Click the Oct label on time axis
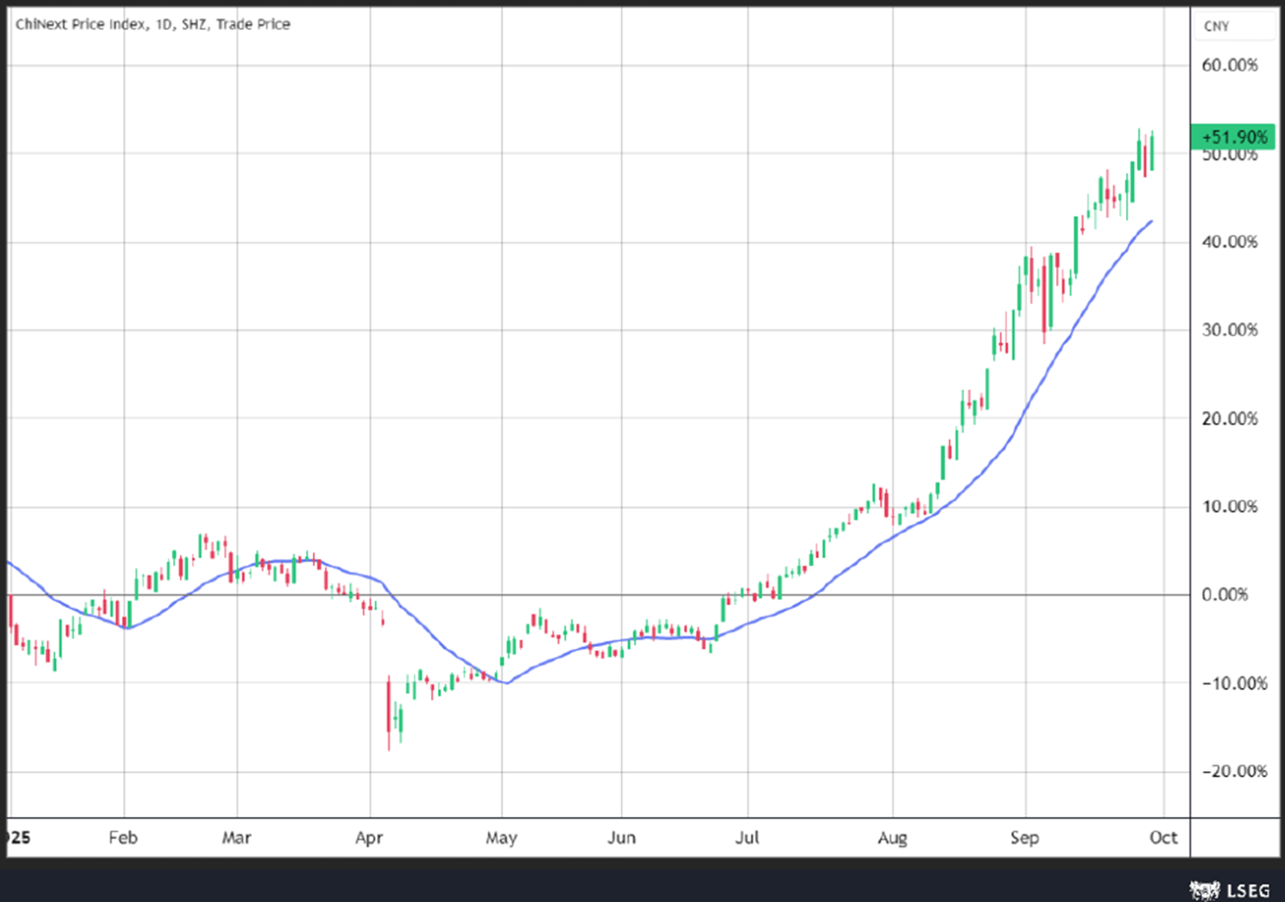Image resolution: width=1285 pixels, height=902 pixels. pyautogui.click(x=1163, y=838)
